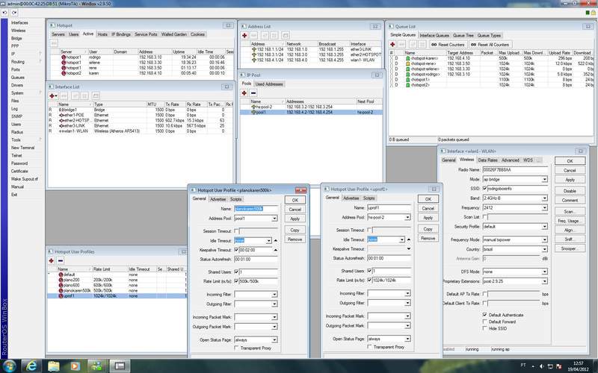
Task: Click the undo arrow in WinBox toolbar
Action: pyautogui.click(x=5, y=13)
